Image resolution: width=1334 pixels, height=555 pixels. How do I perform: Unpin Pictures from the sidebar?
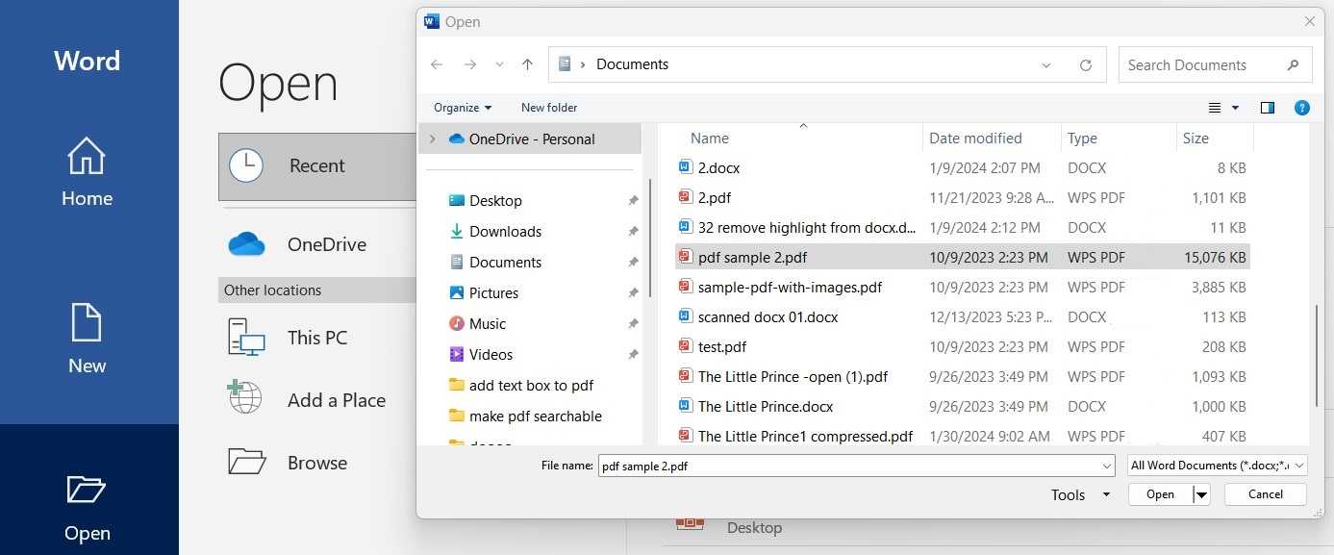pos(633,292)
